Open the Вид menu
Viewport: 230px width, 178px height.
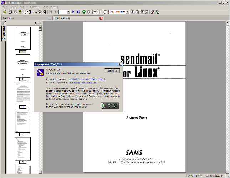pyautogui.click(x=22, y=7)
